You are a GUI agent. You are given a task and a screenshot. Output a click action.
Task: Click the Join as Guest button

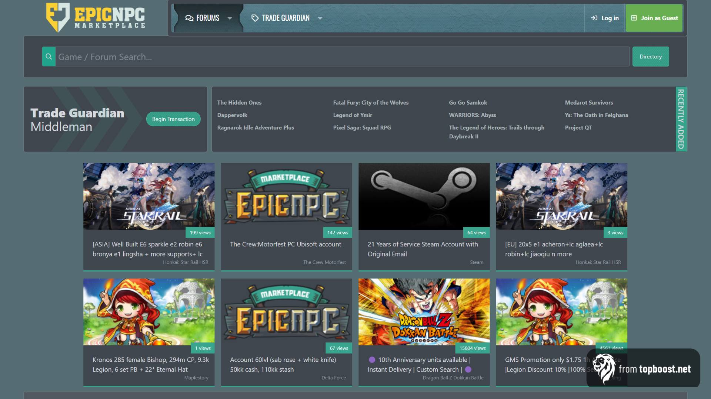click(x=654, y=18)
